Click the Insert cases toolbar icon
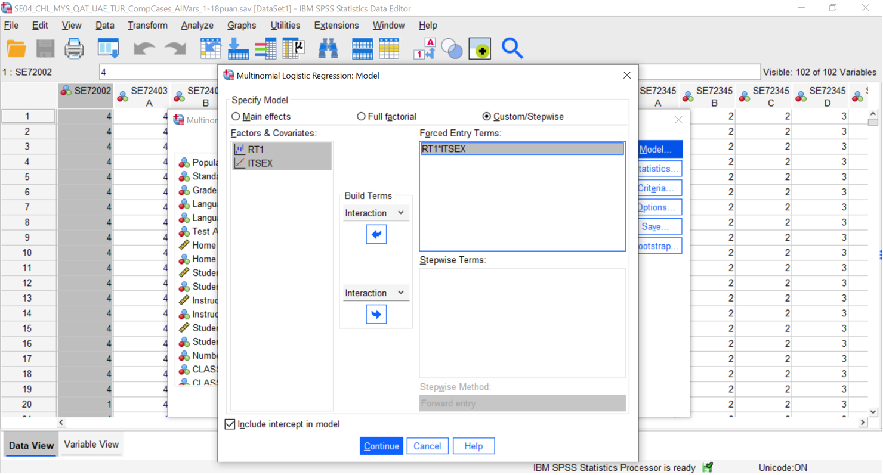 click(362, 48)
